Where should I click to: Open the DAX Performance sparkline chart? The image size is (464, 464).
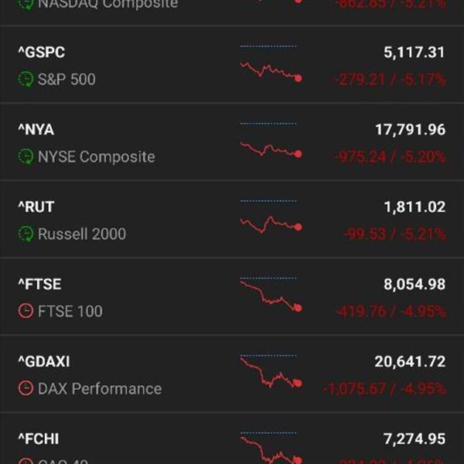[270, 372]
